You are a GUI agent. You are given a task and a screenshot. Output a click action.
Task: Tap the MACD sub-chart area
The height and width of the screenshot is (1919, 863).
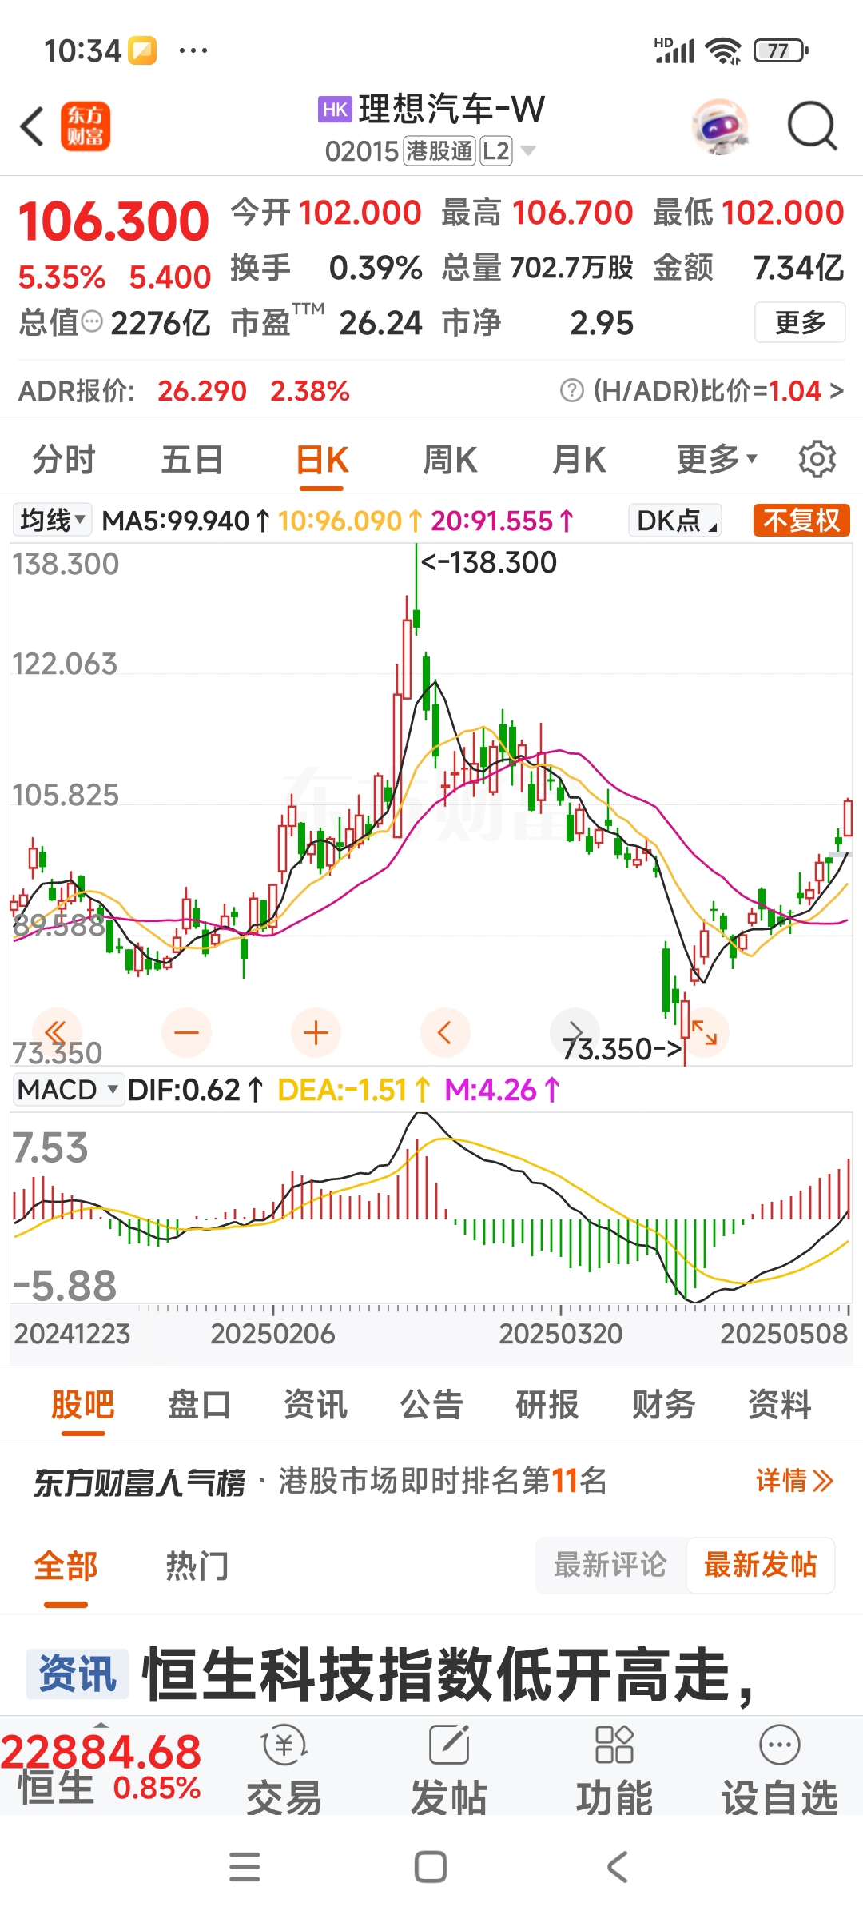click(431, 1207)
